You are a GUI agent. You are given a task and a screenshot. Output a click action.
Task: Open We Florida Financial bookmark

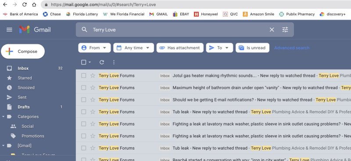click(124, 14)
